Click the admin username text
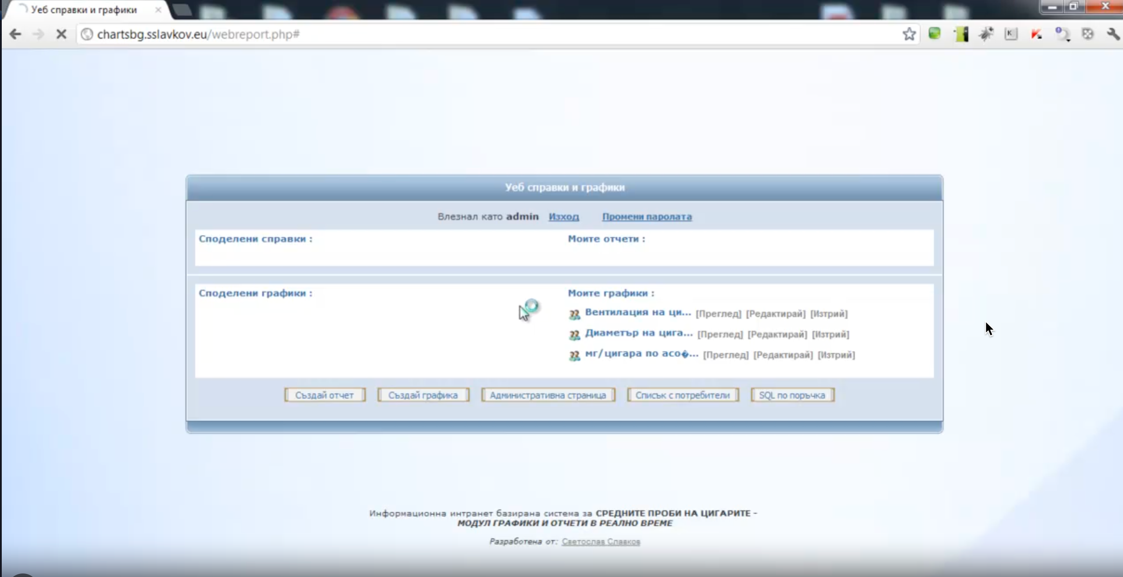The width and height of the screenshot is (1123, 577). click(x=522, y=216)
